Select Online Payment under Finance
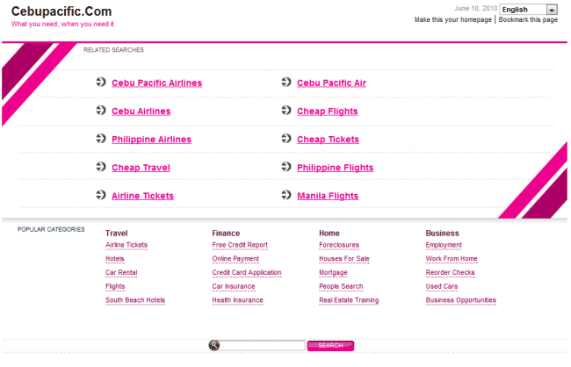This screenshot has height=367, width=571. (x=235, y=259)
